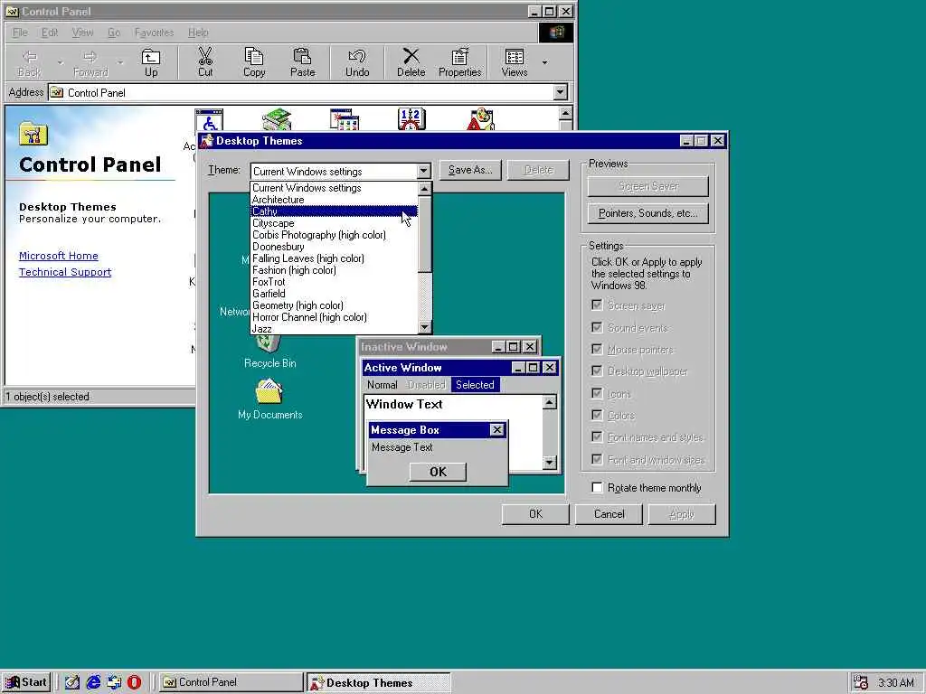
Task: Select the Add New Hardware icon
Action: pyautogui.click(x=277, y=120)
